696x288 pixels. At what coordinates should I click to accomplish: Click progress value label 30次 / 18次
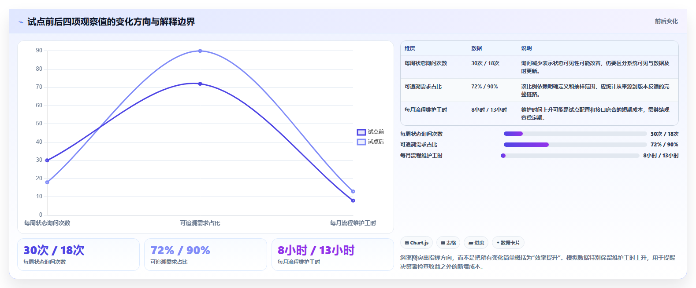tap(664, 134)
